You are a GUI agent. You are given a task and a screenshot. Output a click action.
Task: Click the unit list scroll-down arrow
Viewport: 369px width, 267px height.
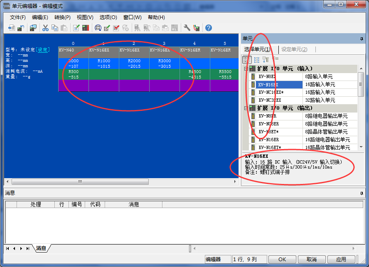coord(361,147)
